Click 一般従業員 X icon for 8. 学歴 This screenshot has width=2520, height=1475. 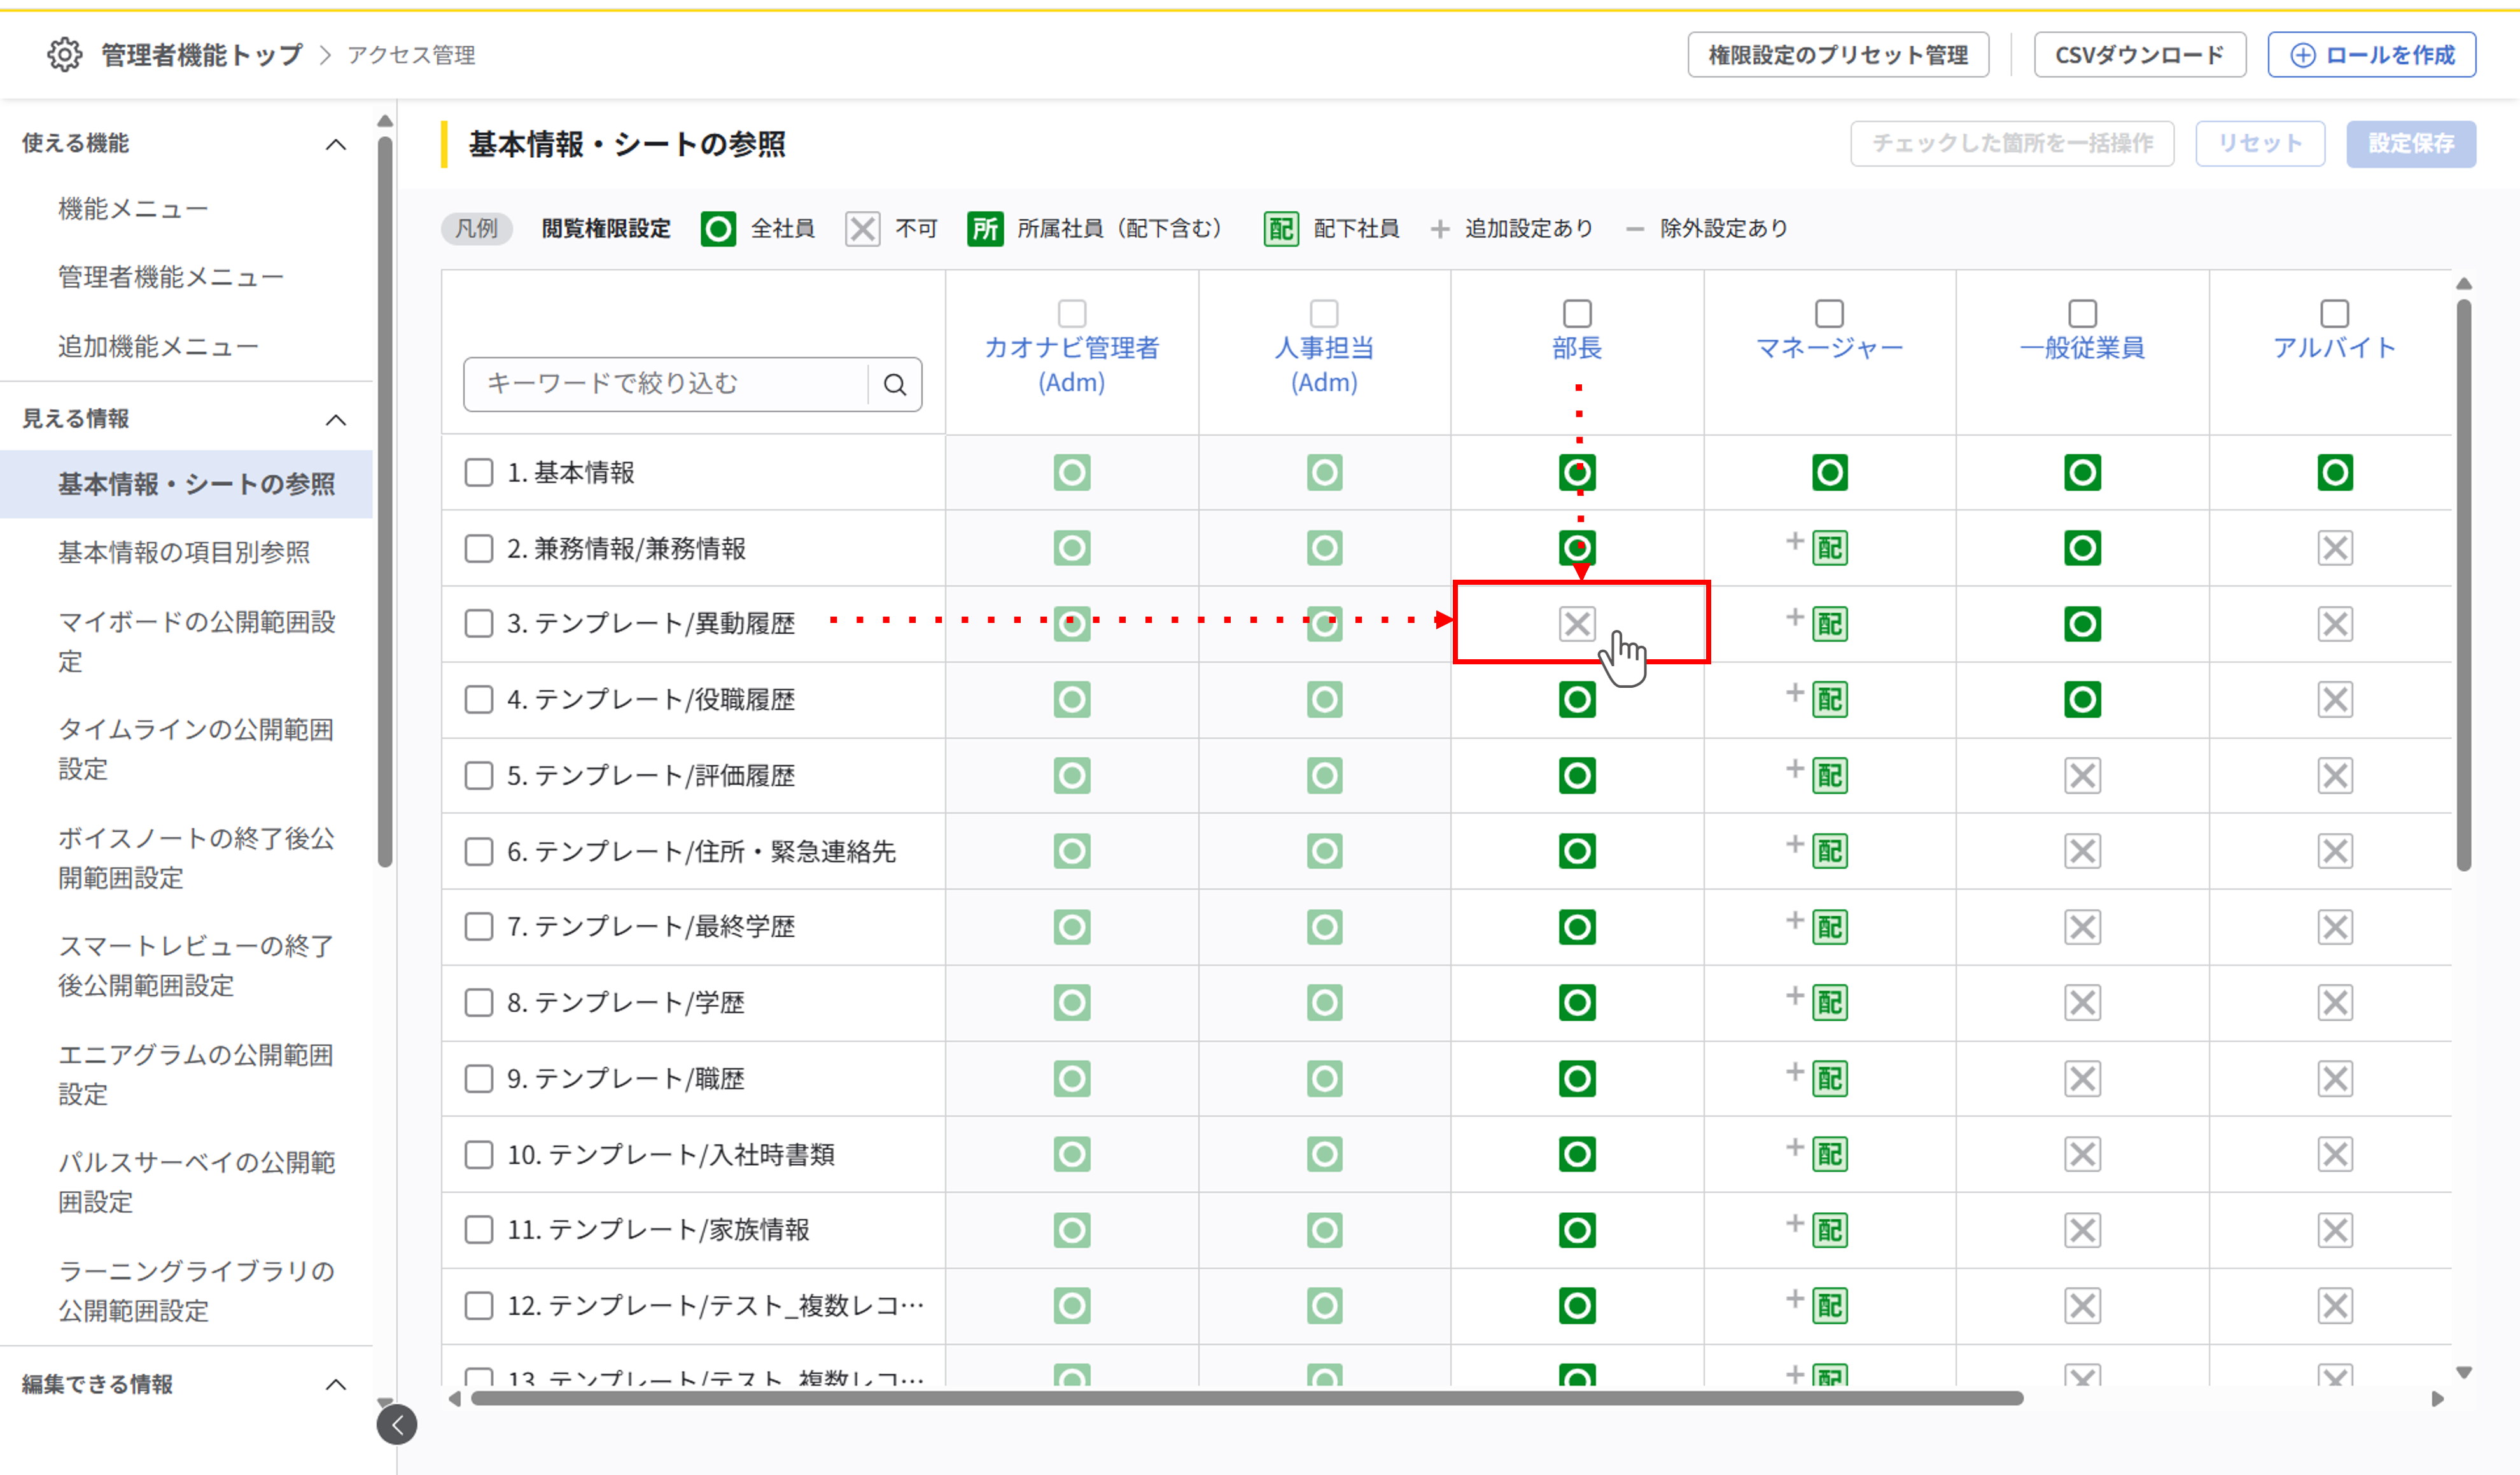[2082, 1003]
